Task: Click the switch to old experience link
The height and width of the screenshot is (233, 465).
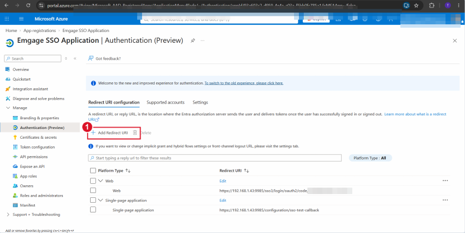Action: click(244, 83)
